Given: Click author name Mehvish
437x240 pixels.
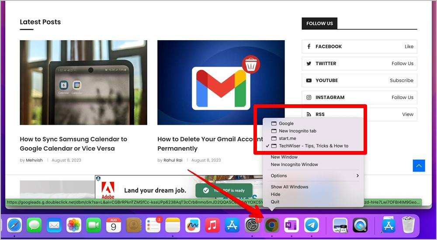Looking at the screenshot, I should tap(34, 160).
